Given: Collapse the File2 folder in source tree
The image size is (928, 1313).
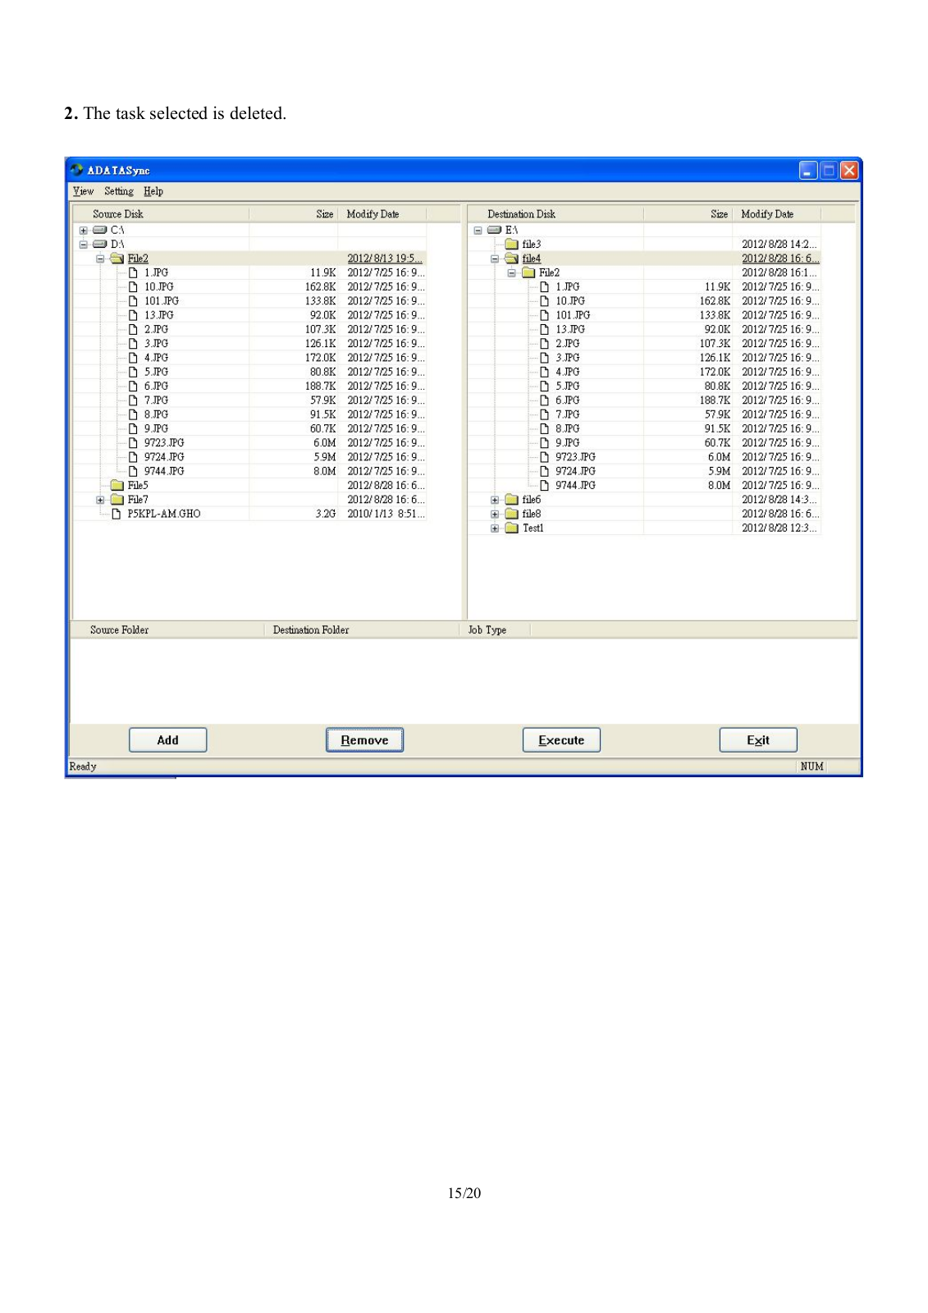Looking at the screenshot, I should (100, 258).
